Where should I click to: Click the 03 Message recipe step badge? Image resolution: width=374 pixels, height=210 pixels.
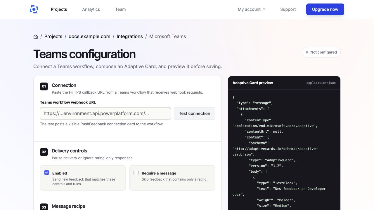point(44,207)
